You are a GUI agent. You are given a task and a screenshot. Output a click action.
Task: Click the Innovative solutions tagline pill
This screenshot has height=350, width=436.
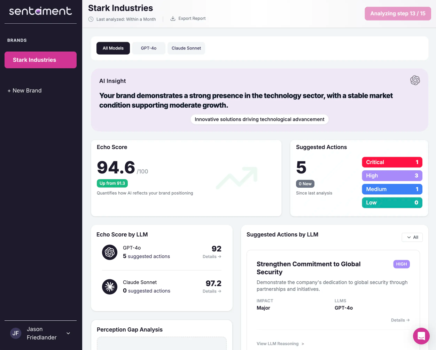coord(259,119)
